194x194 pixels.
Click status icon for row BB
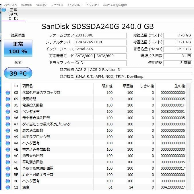click(x=8, y=174)
